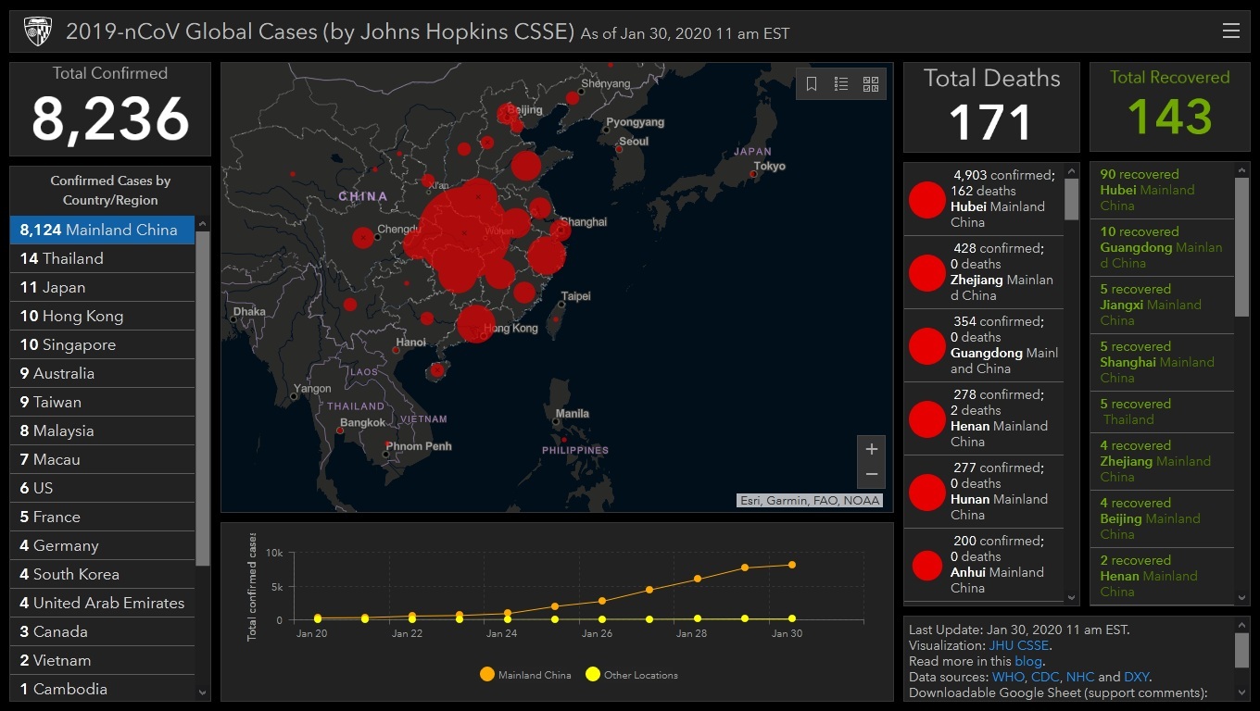Click the red circle near Hong Kong on map
Viewport: 1260px width, 711px height.
(x=475, y=324)
